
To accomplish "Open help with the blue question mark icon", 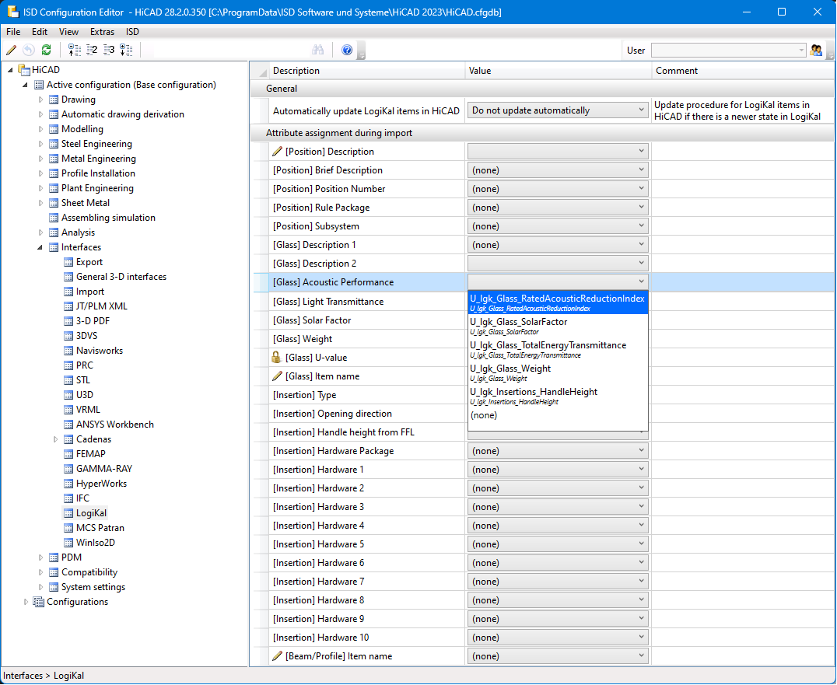I will (347, 50).
